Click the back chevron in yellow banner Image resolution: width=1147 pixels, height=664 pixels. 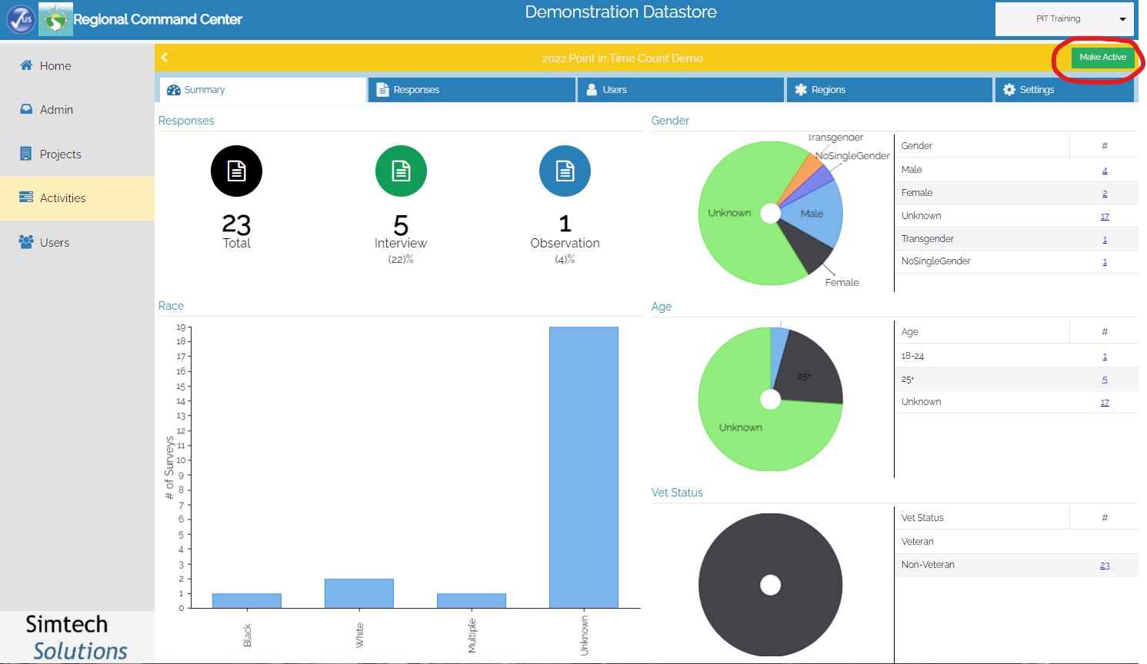(x=165, y=58)
